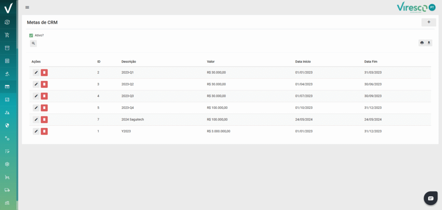
Task: Delete the 2023-Q2 goal row
Action: click(44, 84)
